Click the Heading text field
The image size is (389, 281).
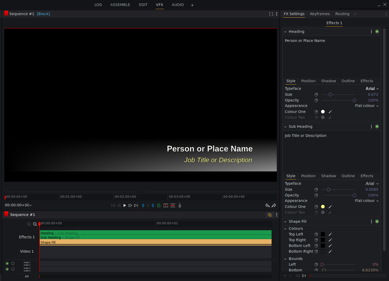(x=332, y=57)
